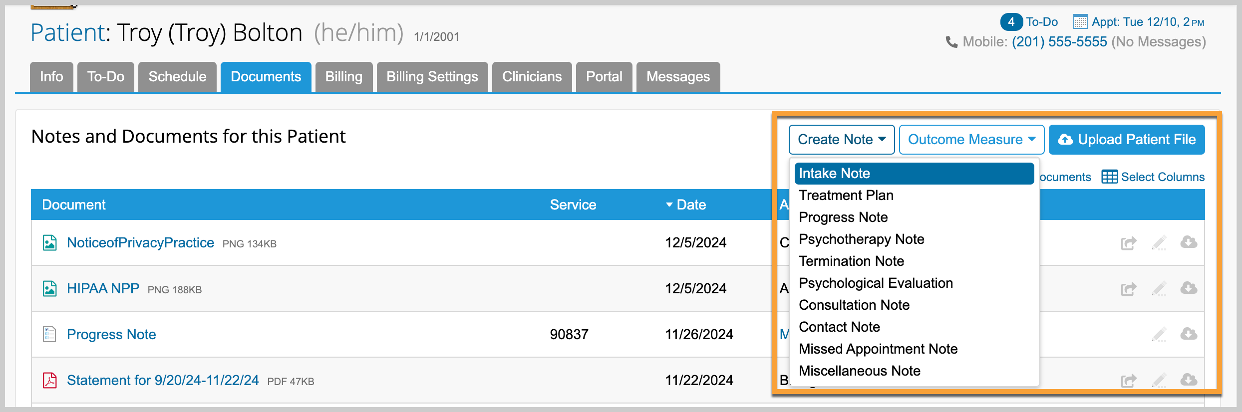Open the NoticeofPrivacyPractice document link
Screen dimensions: 1242x412
point(140,243)
